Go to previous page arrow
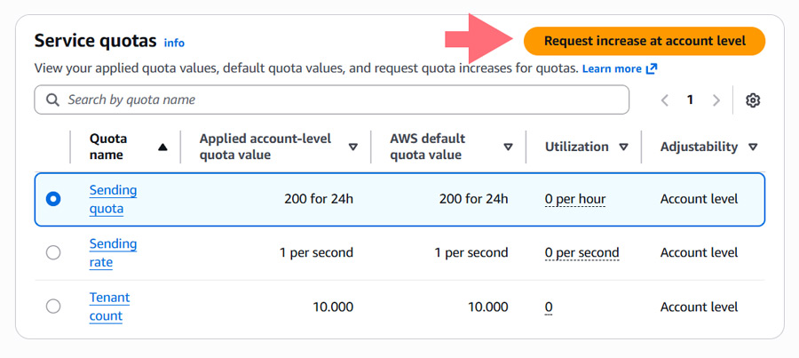 (664, 100)
